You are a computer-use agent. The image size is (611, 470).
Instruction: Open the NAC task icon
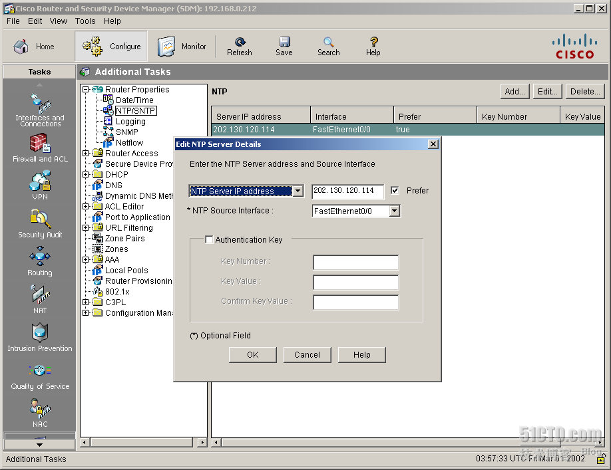(40, 408)
